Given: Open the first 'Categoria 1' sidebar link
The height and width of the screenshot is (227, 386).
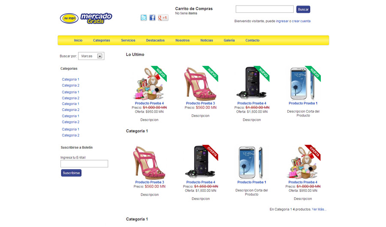Looking at the screenshot, I should pyautogui.click(x=70, y=79).
